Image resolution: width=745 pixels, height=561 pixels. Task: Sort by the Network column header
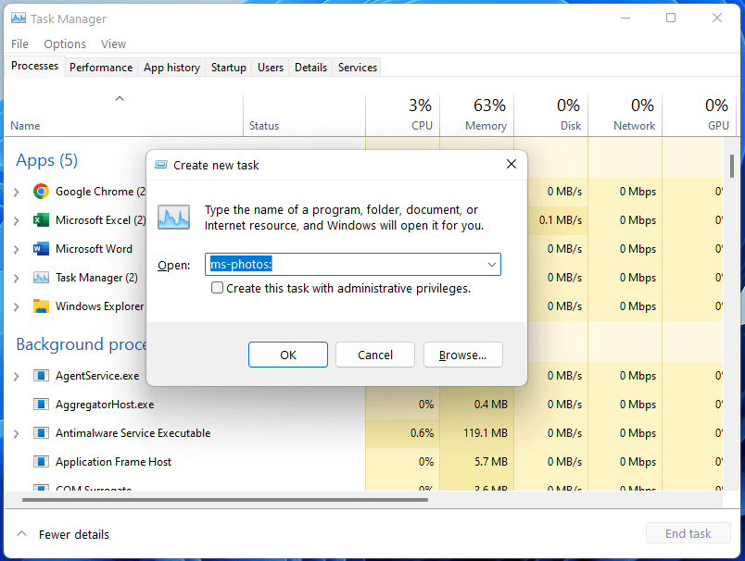625,116
